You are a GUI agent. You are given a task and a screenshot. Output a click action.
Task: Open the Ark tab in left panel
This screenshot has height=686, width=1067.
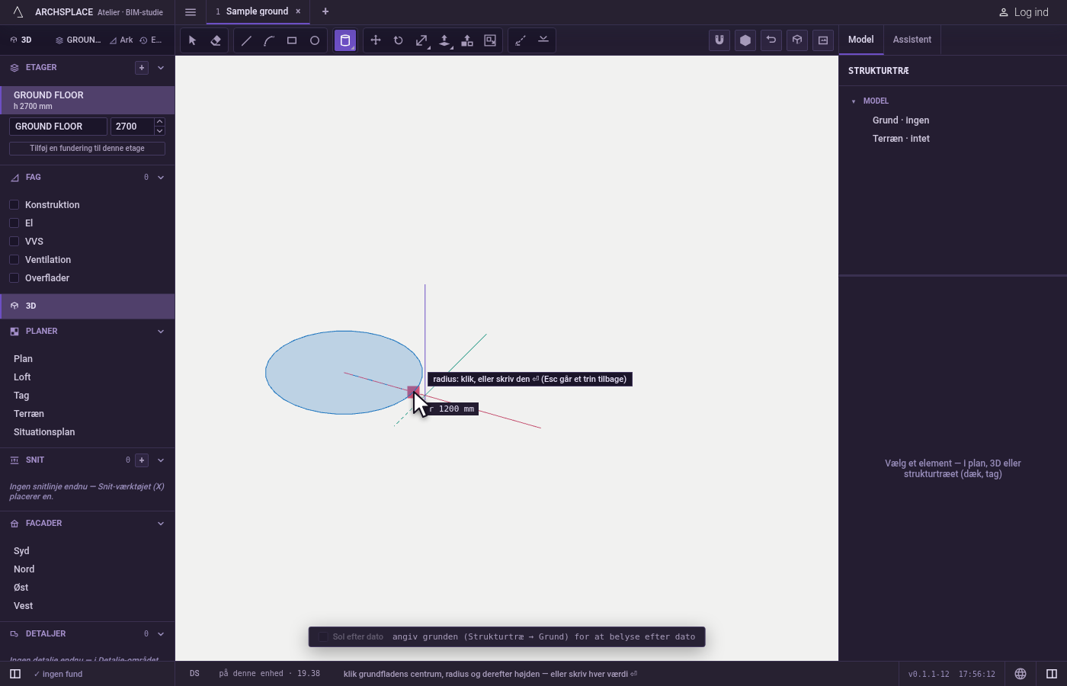121,40
